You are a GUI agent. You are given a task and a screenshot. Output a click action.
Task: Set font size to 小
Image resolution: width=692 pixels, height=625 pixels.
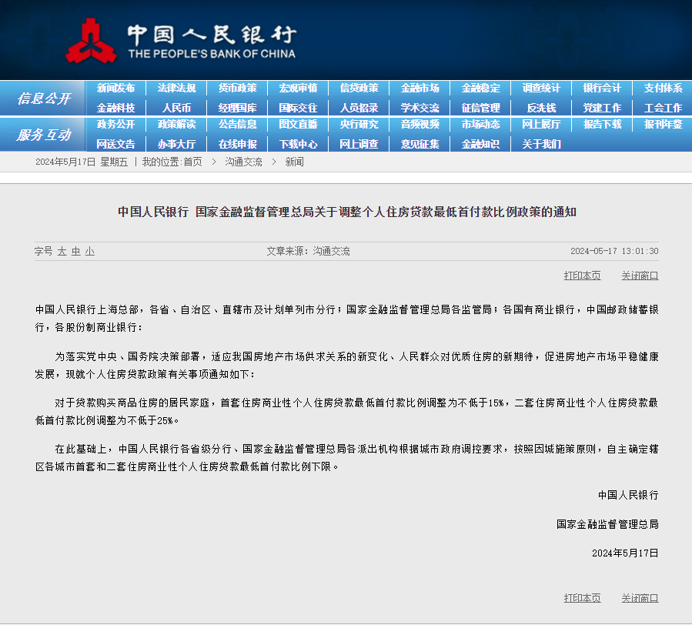(89, 251)
